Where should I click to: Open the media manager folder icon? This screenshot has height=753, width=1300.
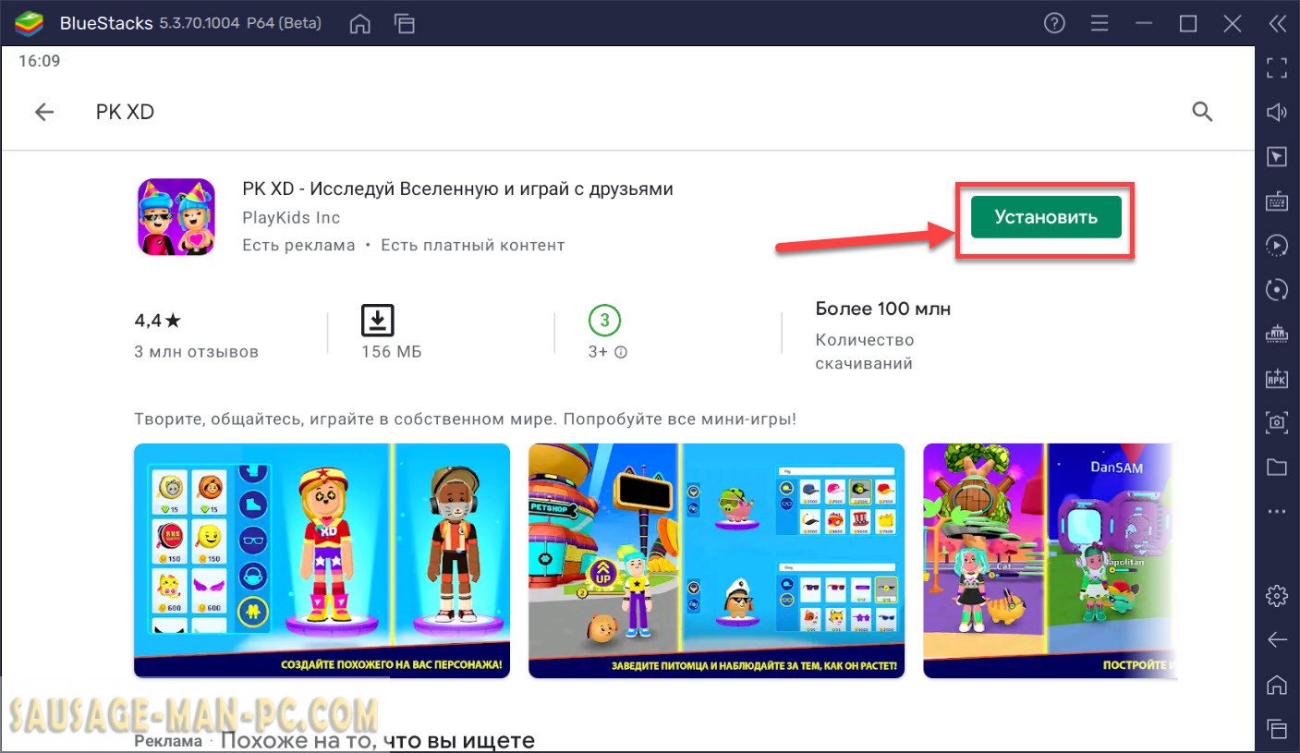pos(1277,467)
